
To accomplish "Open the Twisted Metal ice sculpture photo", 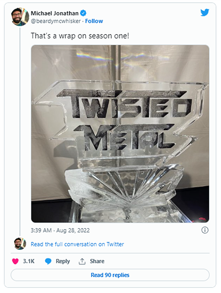I will (x=120, y=134).
